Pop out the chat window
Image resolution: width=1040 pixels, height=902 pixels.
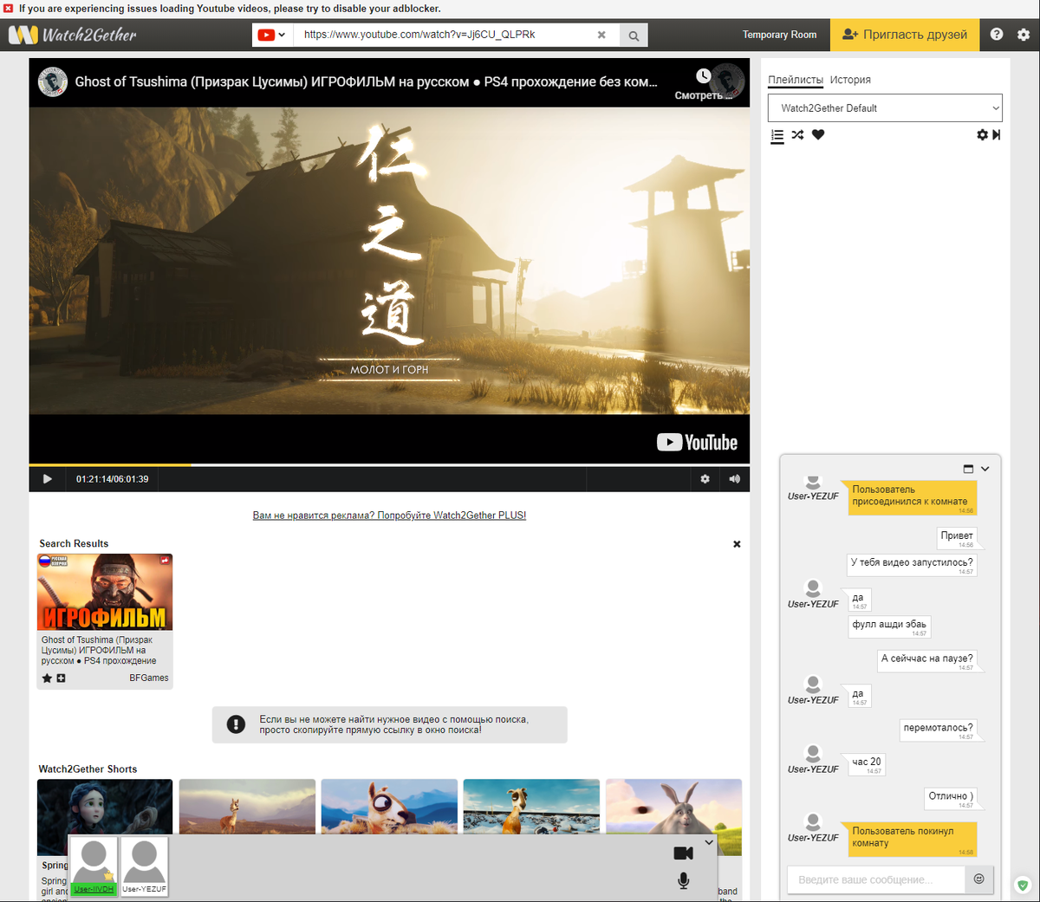(x=968, y=469)
